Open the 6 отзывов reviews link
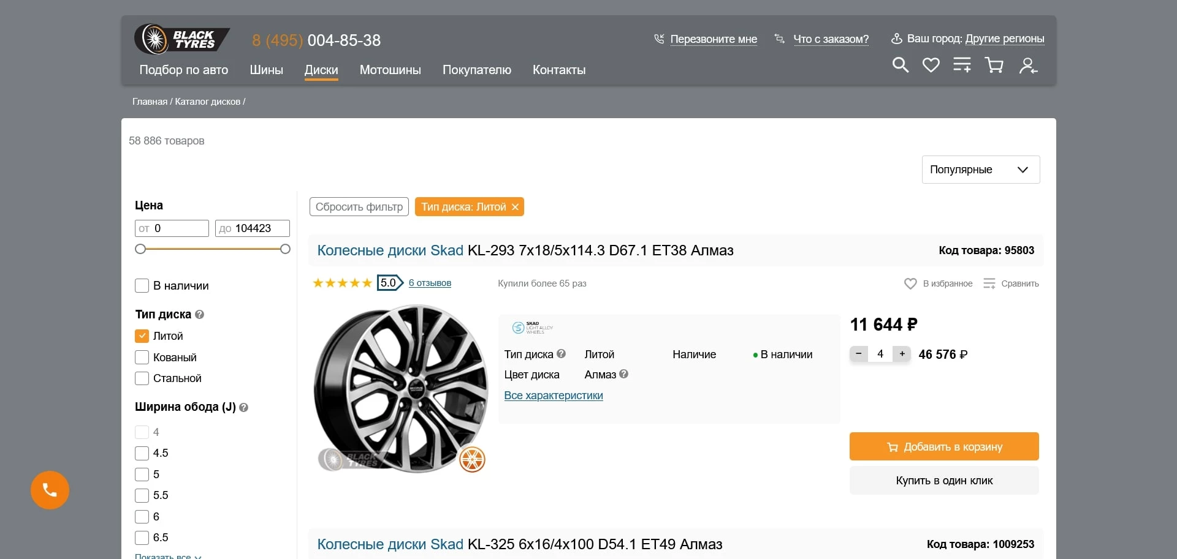This screenshot has height=559, width=1177. [x=429, y=283]
